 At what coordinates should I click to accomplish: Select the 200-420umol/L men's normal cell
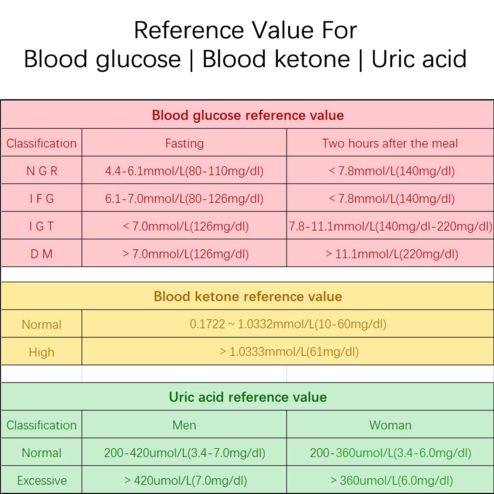[184, 453]
